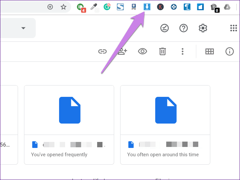The width and height of the screenshot is (240, 180).
Task: Open the three-dot more actions menu
Action: click(x=183, y=51)
